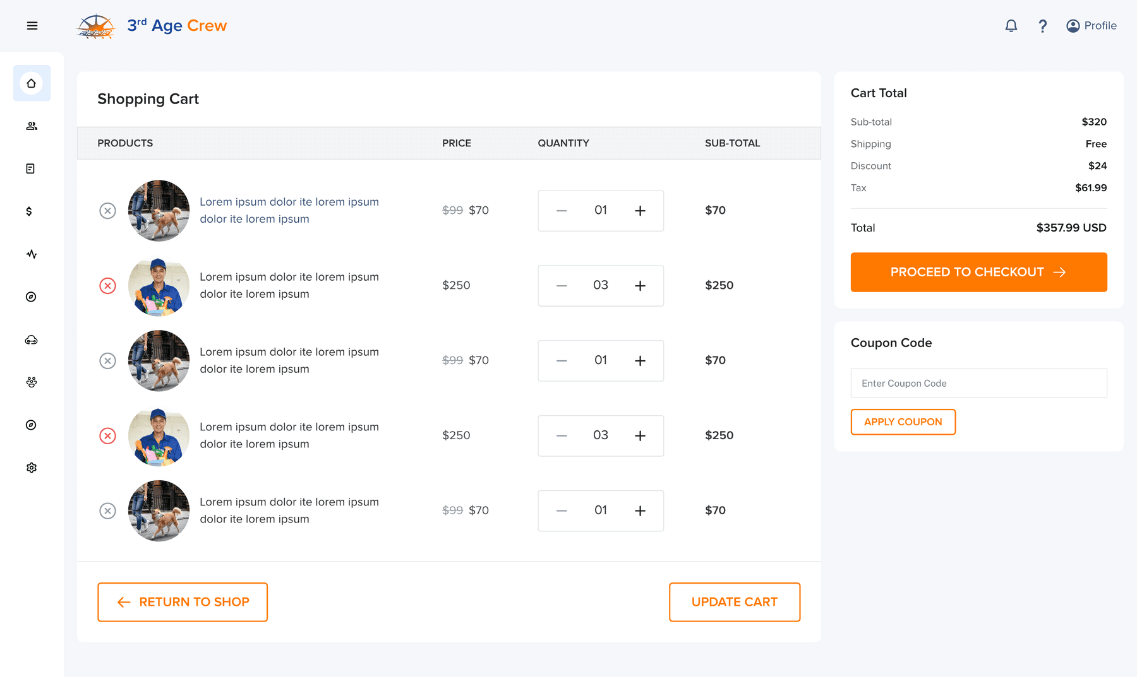Screen dimensions: 1137x677
Task: Click Proceed to Checkout
Action: pos(978,272)
